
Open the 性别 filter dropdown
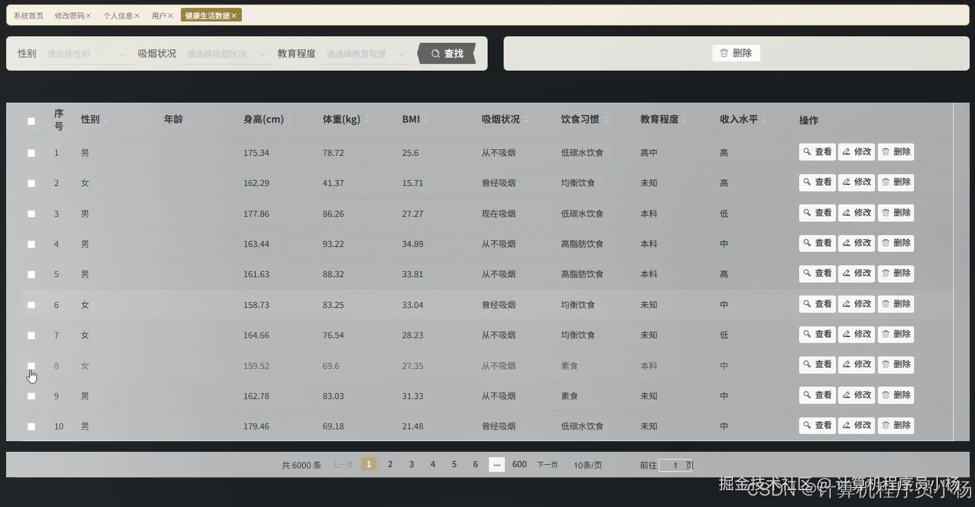pyautogui.click(x=87, y=54)
